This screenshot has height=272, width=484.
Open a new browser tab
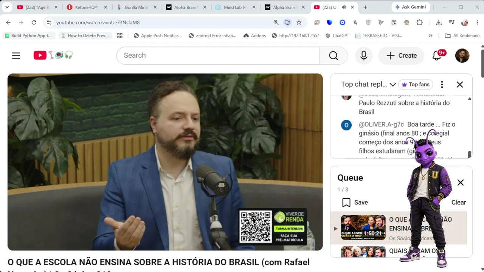(365, 7)
